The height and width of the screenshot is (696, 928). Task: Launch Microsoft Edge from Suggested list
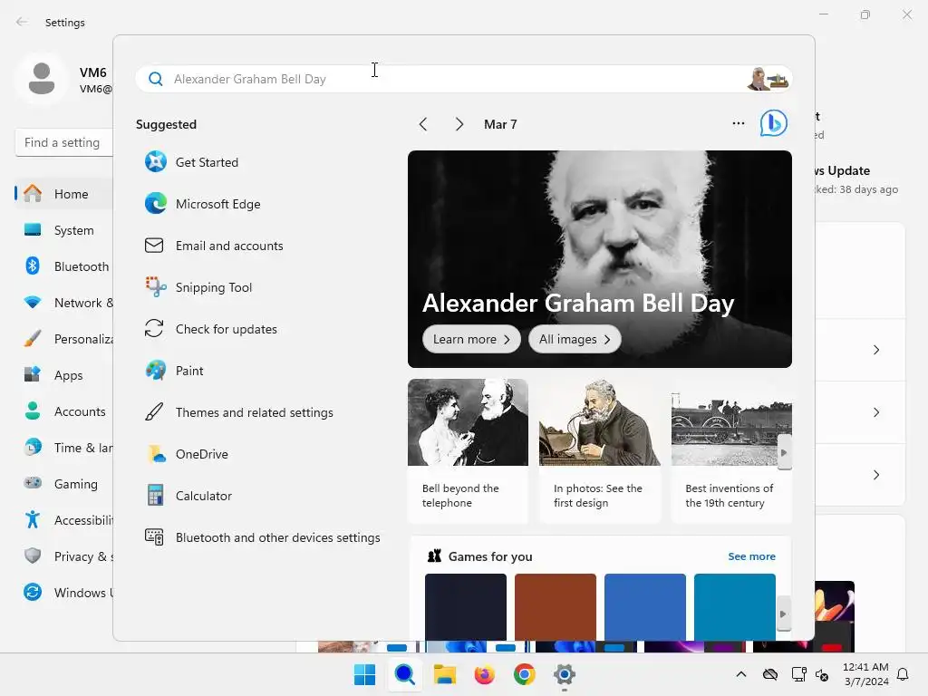203,204
